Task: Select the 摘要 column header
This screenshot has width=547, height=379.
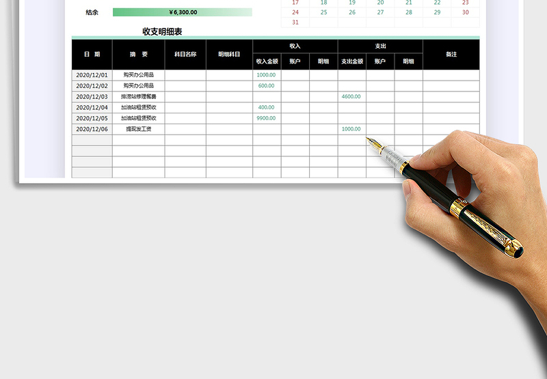Action: click(138, 54)
